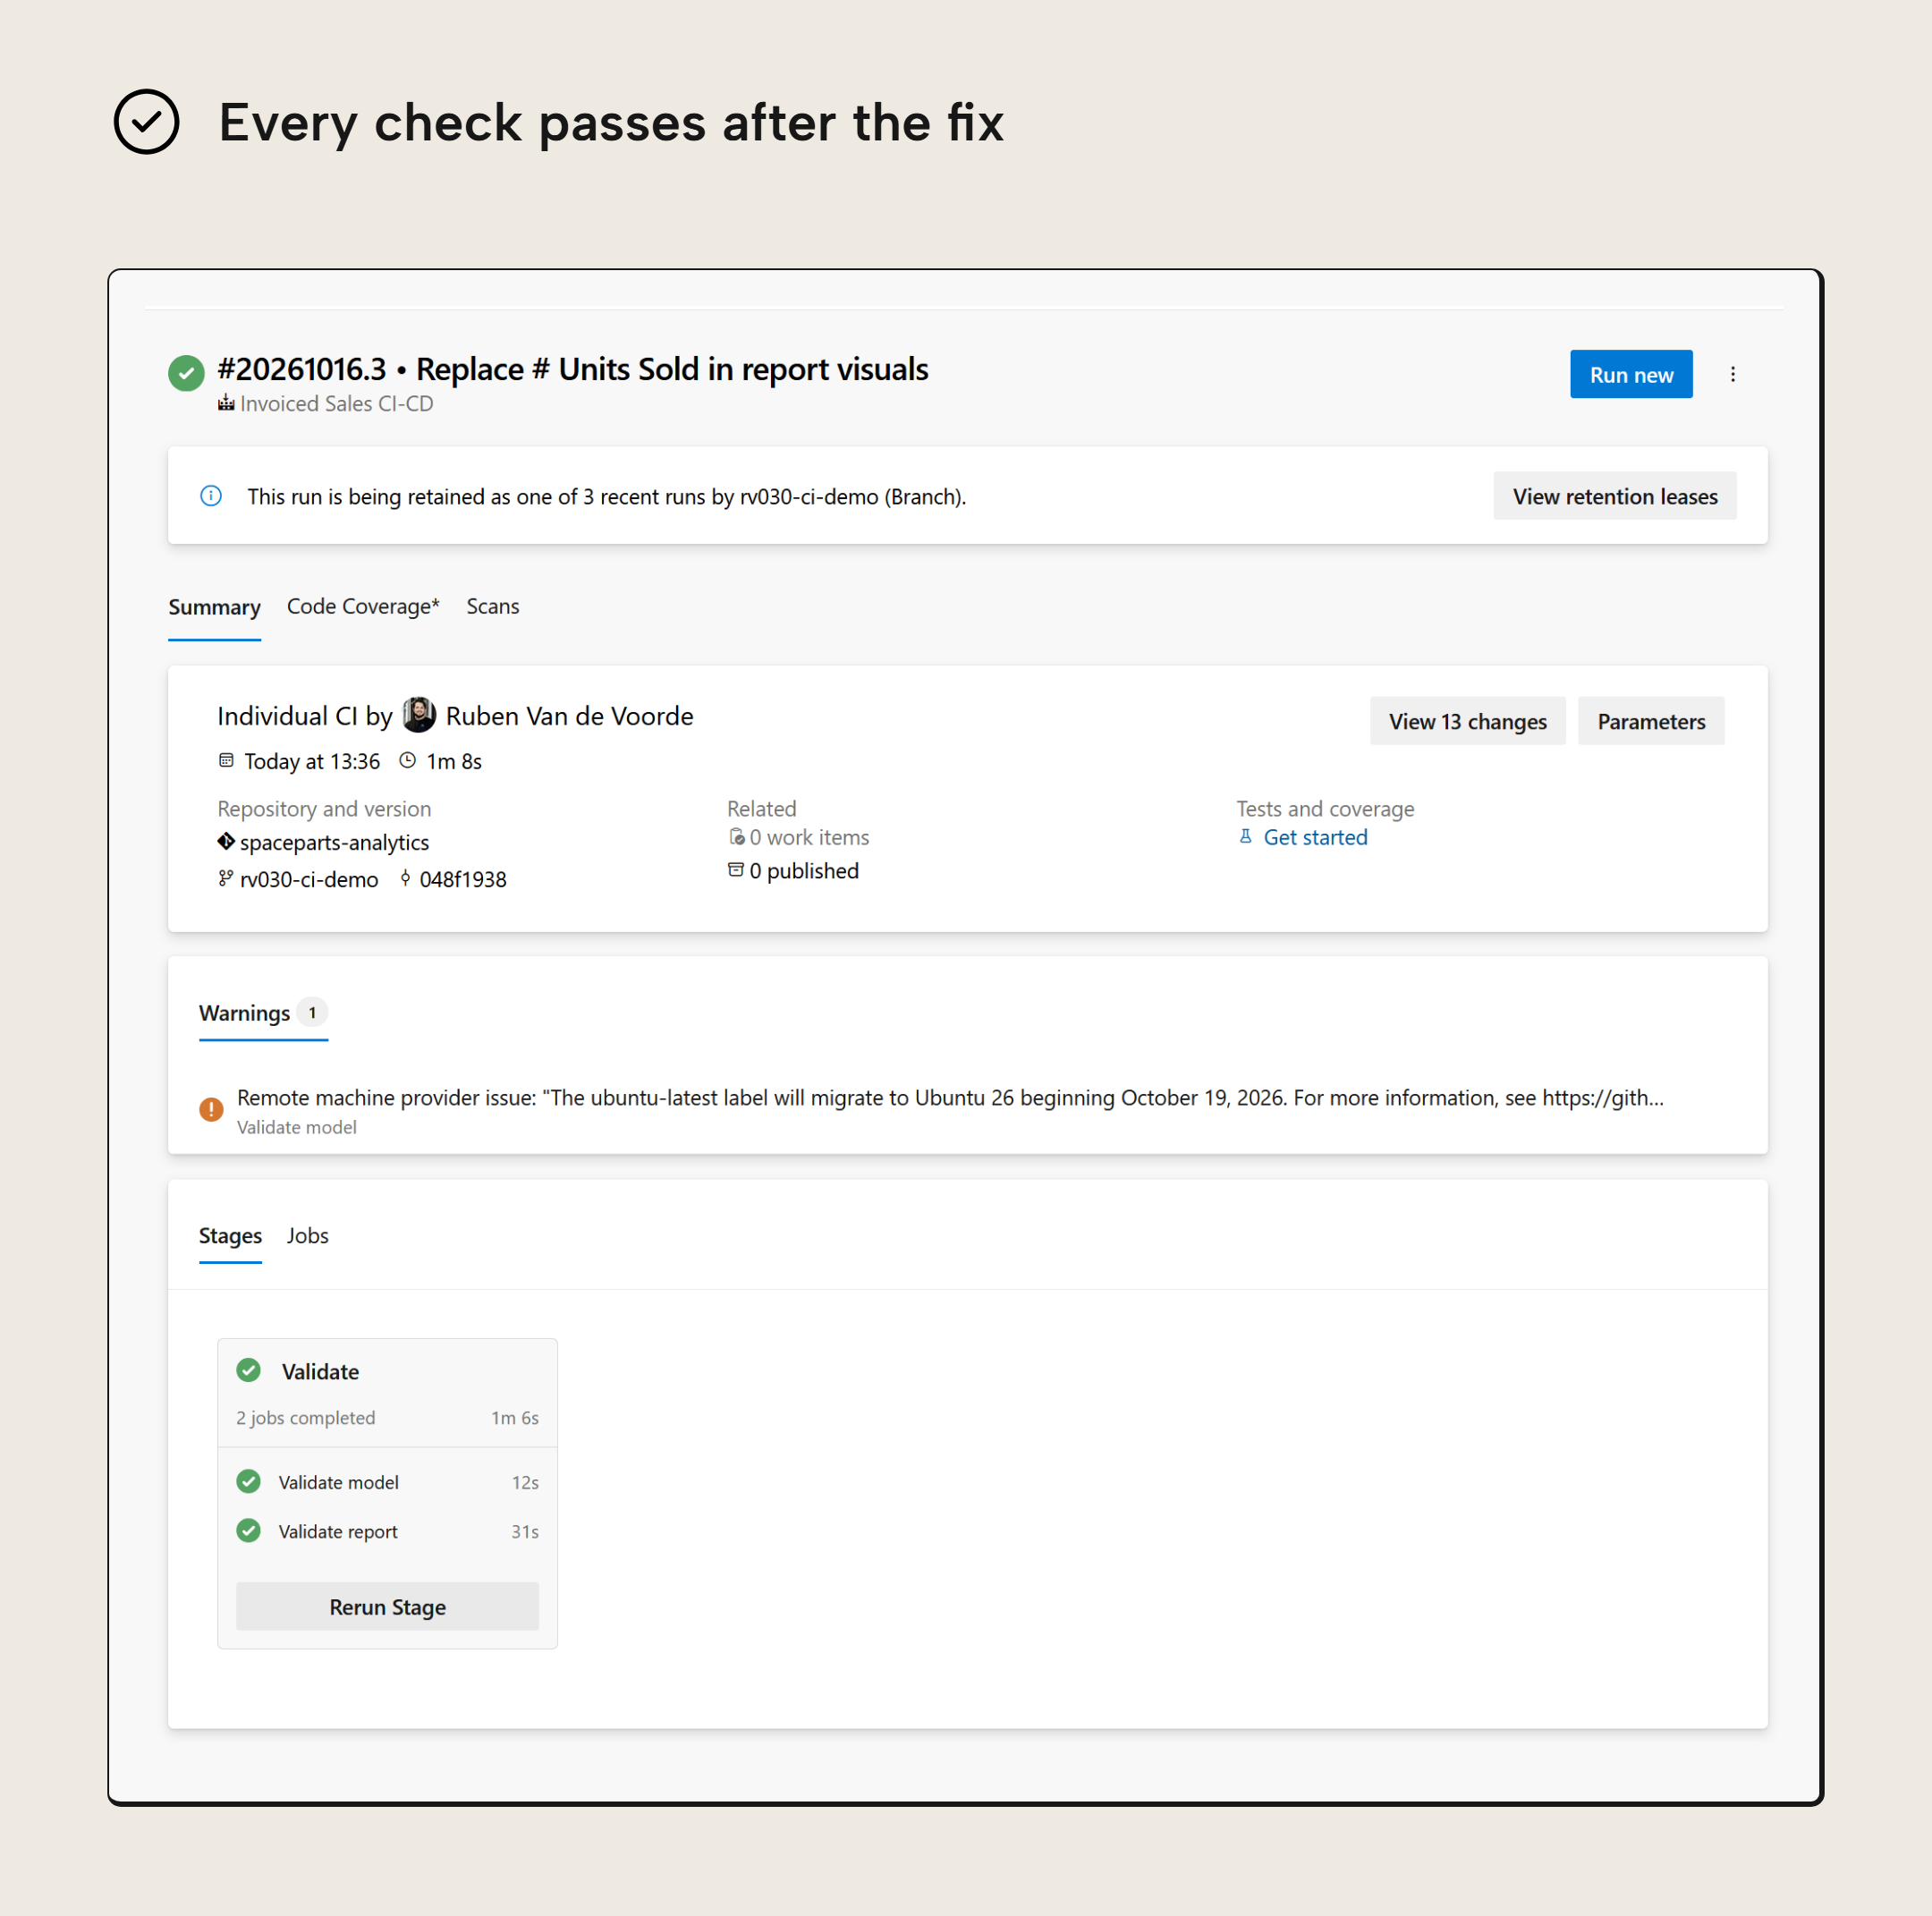Click the repository icon beside spaceparts-analytics
The height and width of the screenshot is (1916, 1932).
[x=226, y=841]
